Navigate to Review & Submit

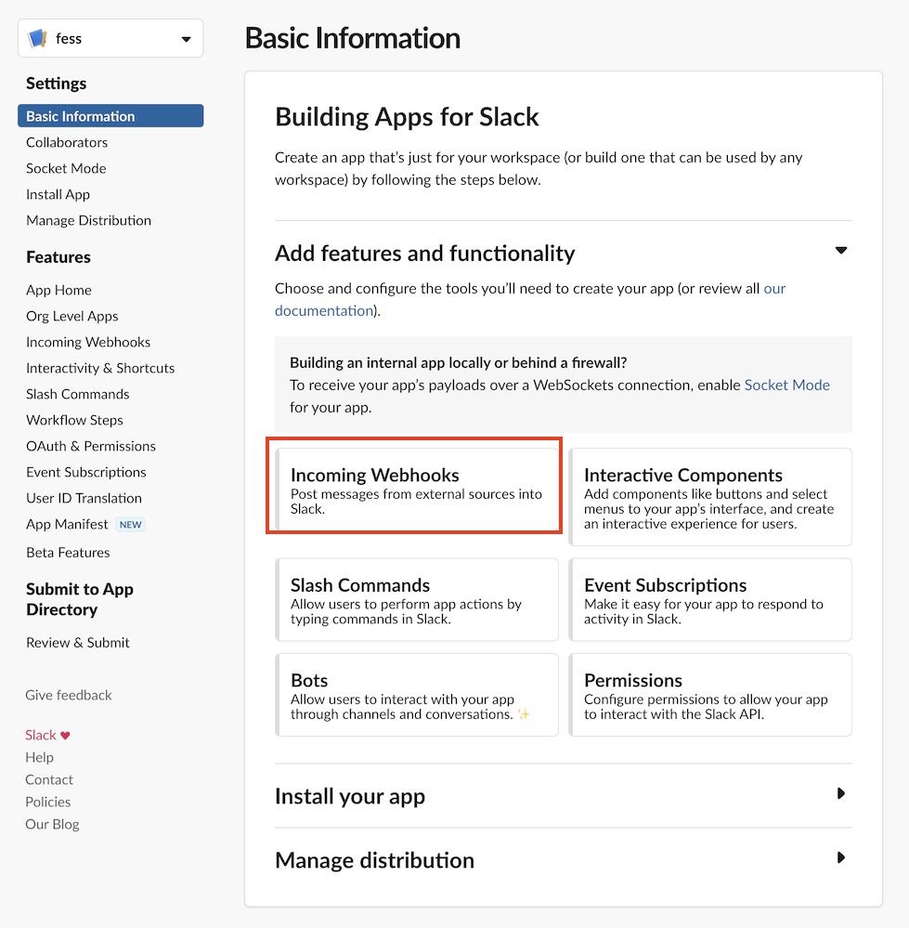[x=77, y=642]
